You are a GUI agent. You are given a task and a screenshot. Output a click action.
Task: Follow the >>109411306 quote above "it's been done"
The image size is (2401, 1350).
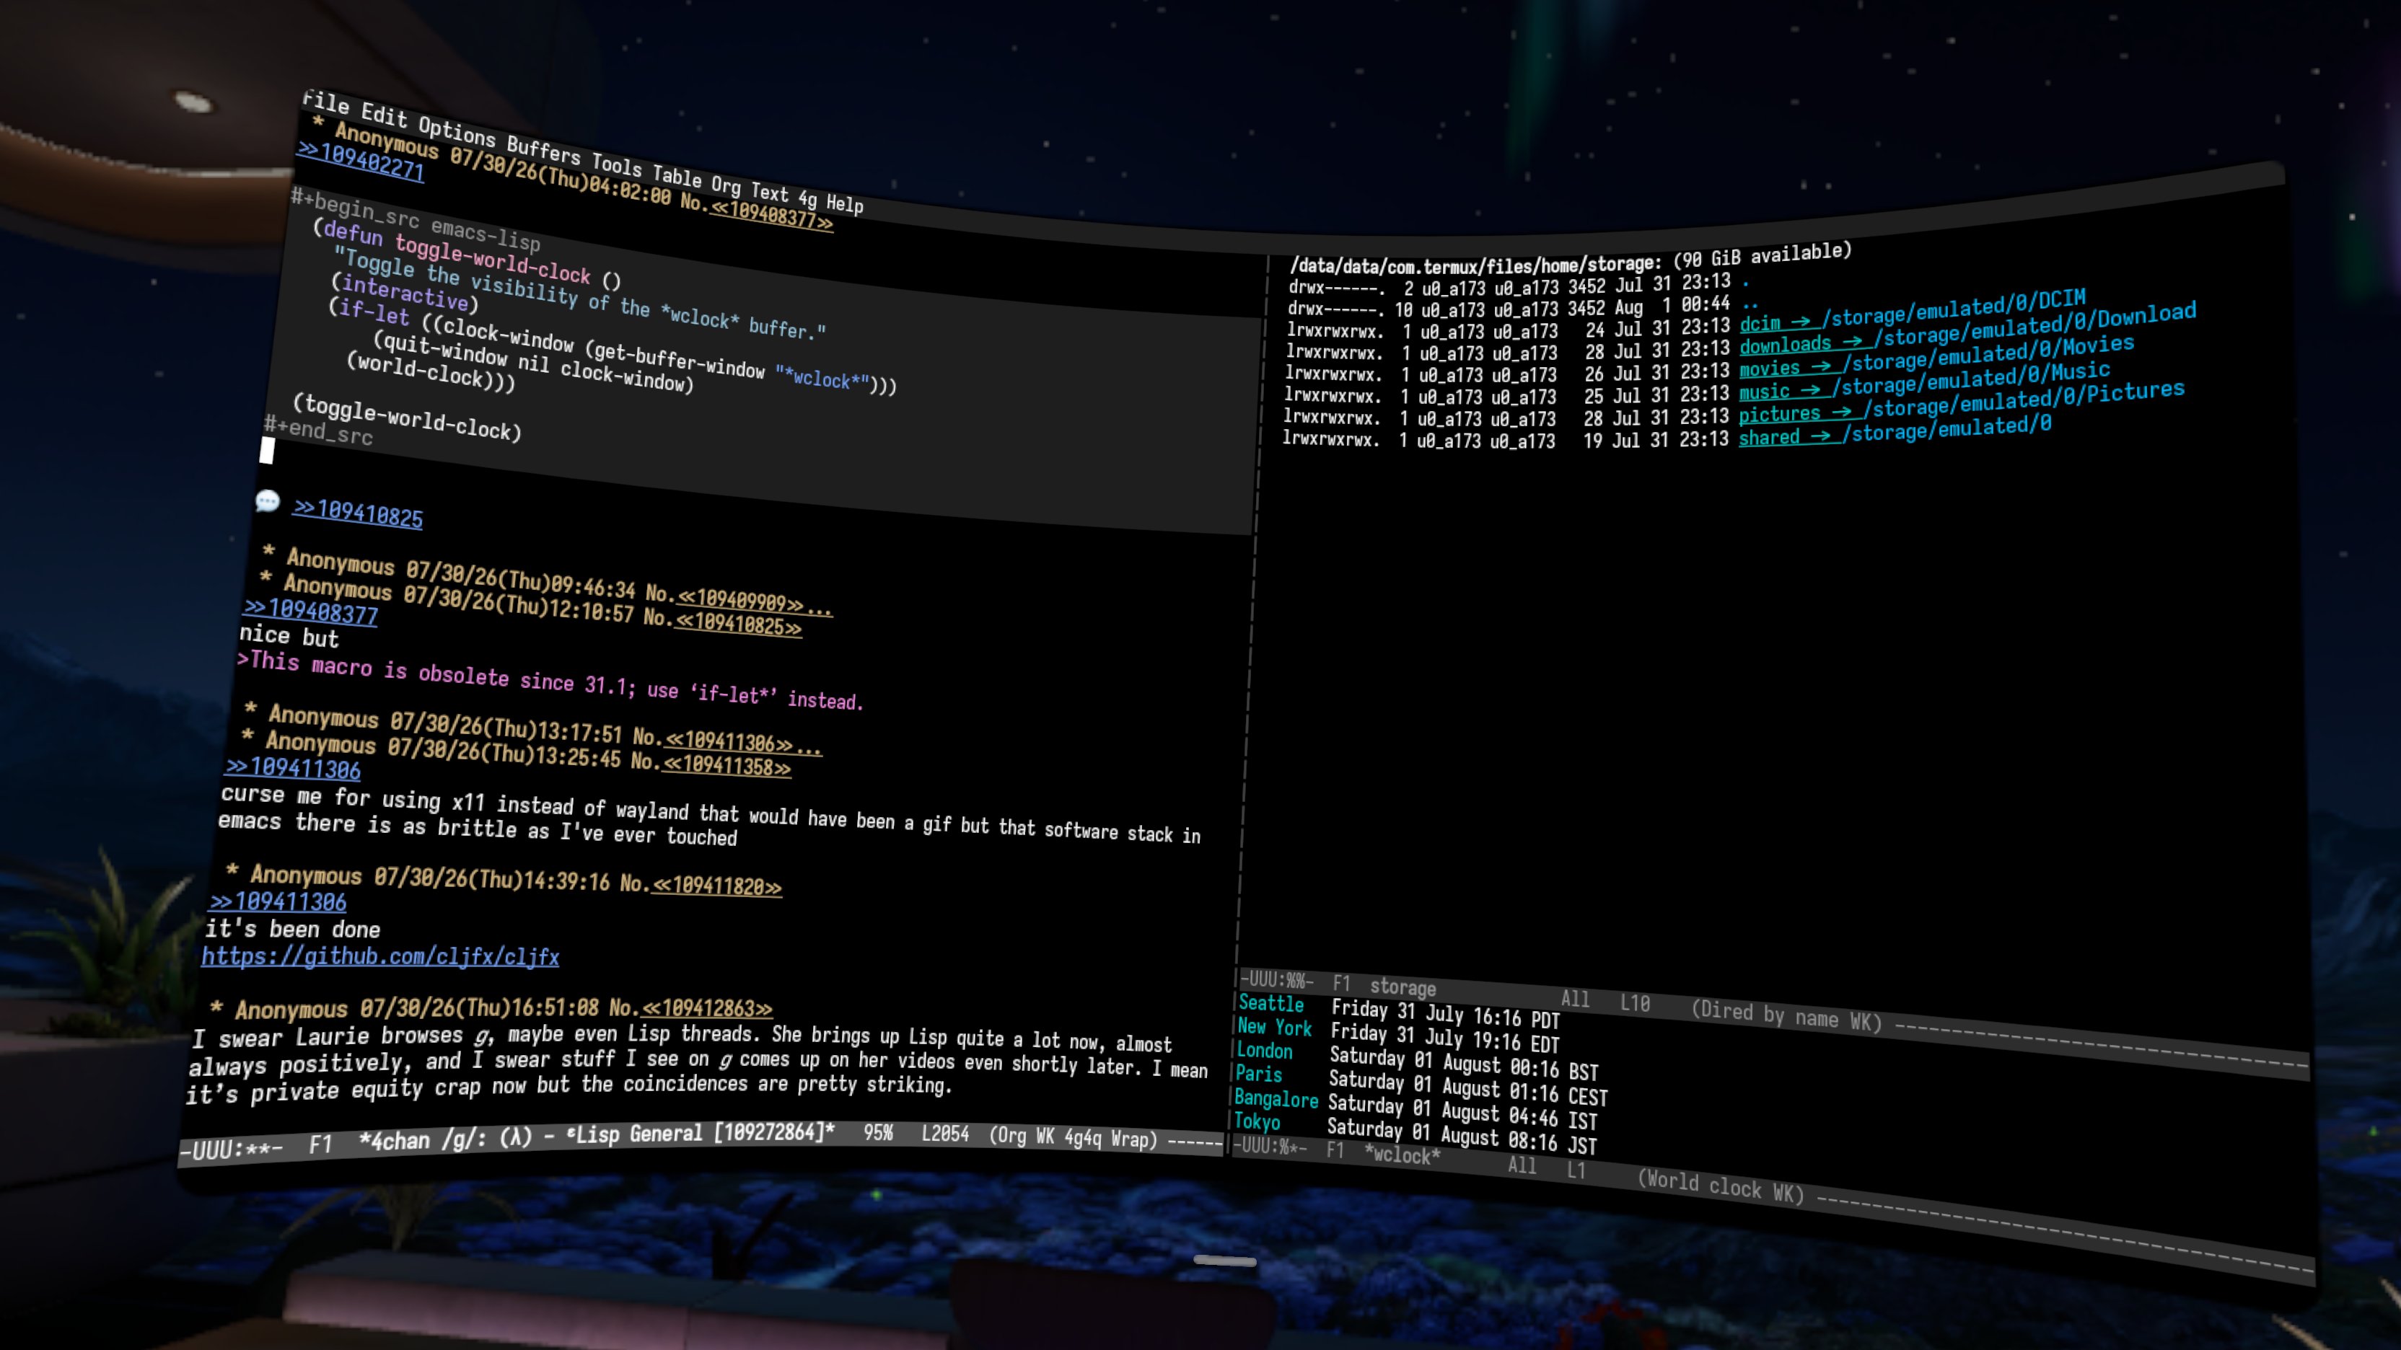click(278, 902)
